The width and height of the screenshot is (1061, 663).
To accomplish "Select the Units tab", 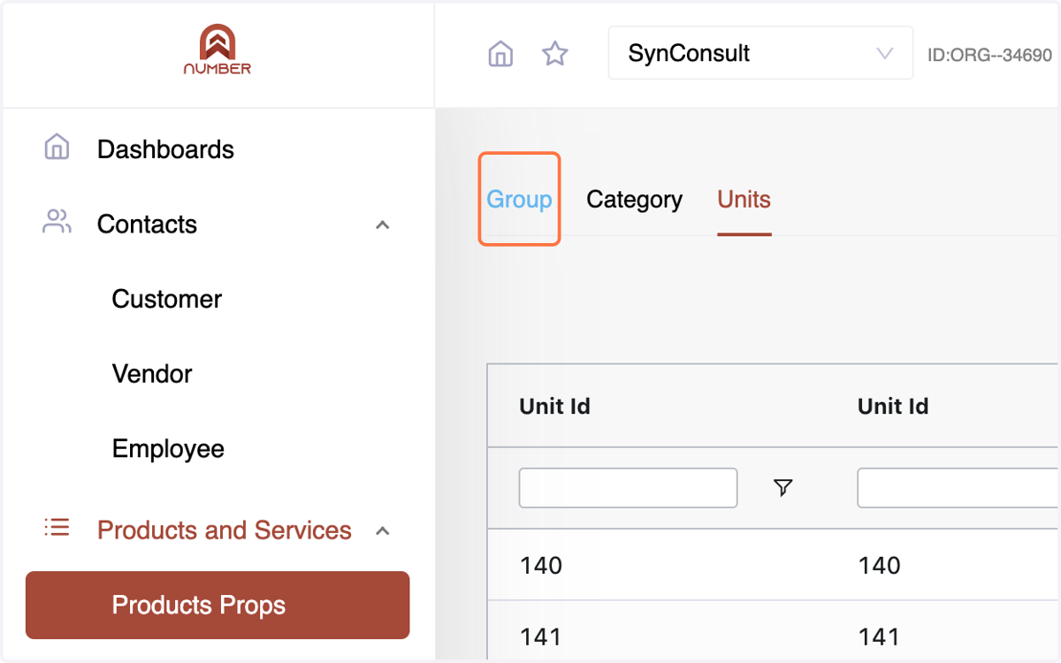I will 744,199.
